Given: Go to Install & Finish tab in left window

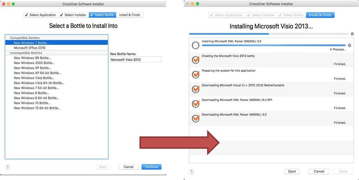Looking at the screenshot, I should coord(129,15).
